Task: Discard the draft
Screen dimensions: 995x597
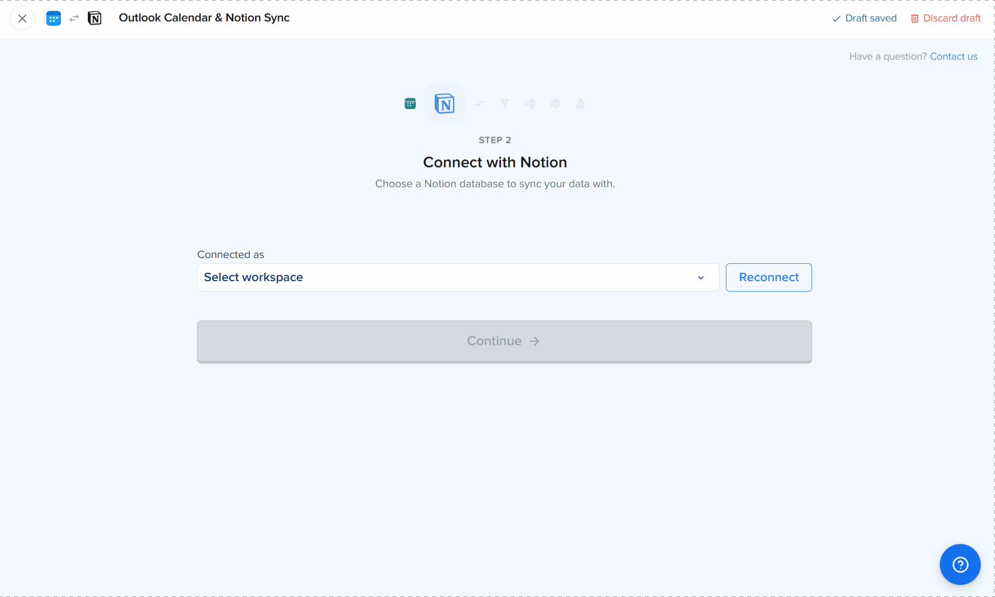Action: 946,18
